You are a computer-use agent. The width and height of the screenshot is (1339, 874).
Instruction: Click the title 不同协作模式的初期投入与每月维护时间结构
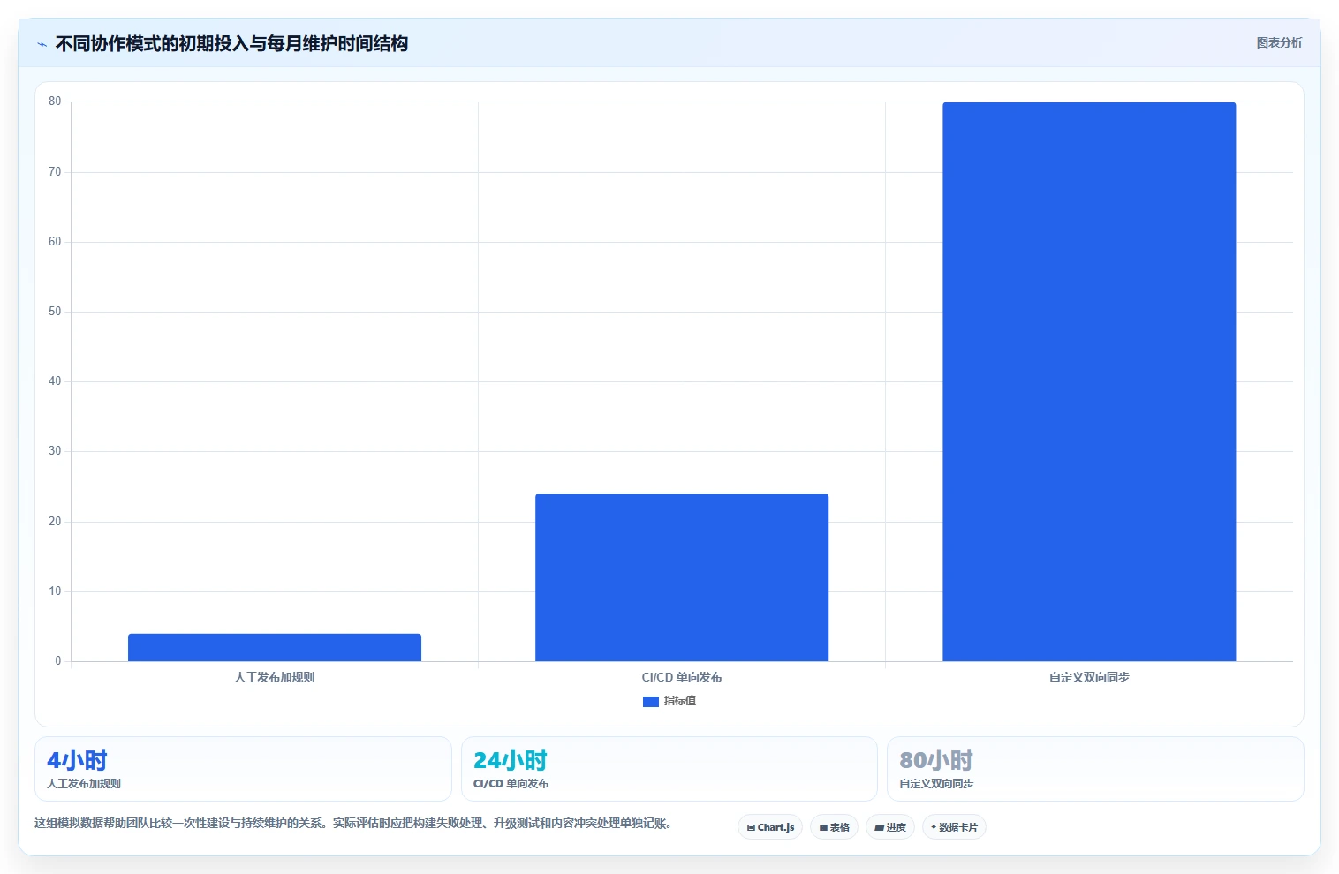click(231, 43)
